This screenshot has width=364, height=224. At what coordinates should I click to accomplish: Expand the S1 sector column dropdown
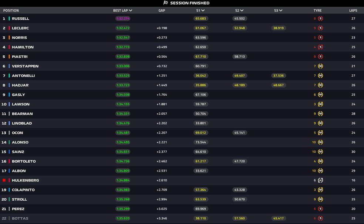[203, 10]
